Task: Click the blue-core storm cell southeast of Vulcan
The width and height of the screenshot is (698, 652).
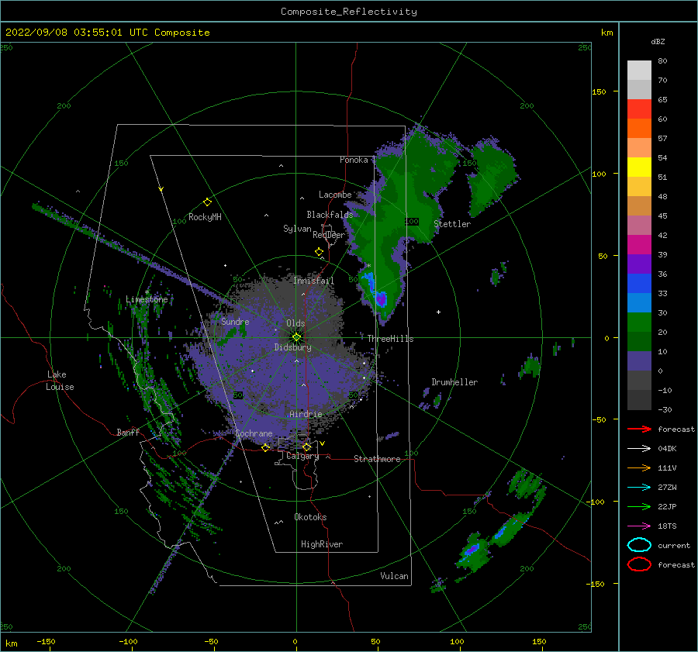Action: pyautogui.click(x=472, y=551)
